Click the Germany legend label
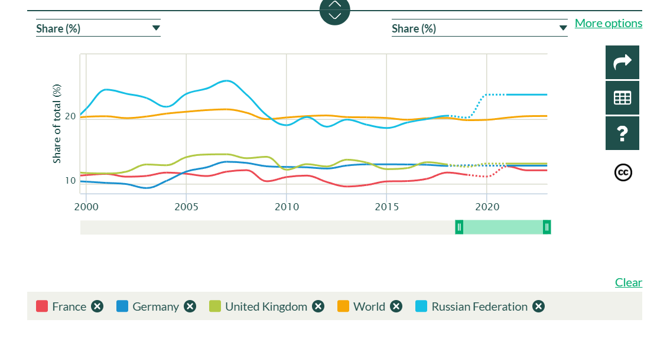 coord(155,306)
